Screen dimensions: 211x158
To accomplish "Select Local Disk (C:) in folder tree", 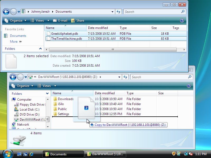I will pyautogui.click(x=30, y=110).
